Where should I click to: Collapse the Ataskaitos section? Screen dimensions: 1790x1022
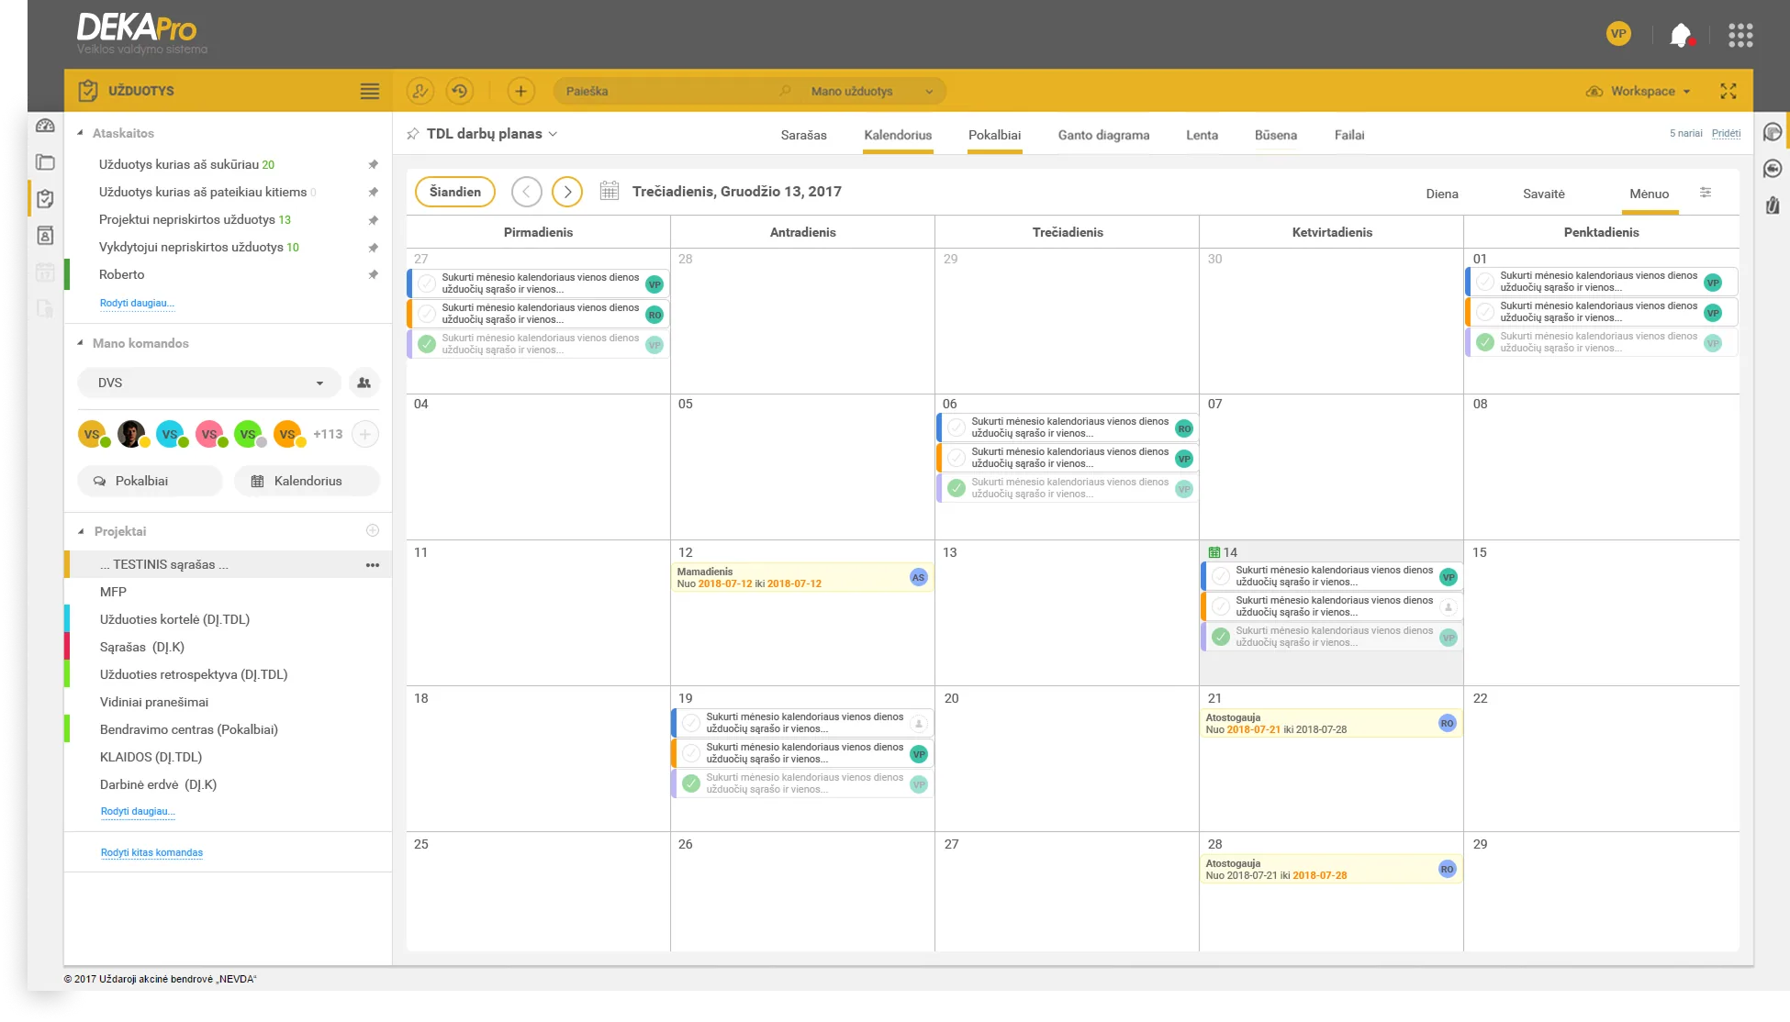[81, 133]
